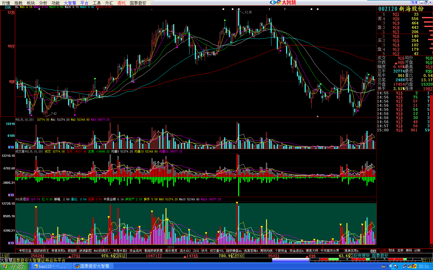The width and height of the screenshot is (433, 270).
Task: Switch to the 高价悬赏 indicator tab
Action: point(171,251)
